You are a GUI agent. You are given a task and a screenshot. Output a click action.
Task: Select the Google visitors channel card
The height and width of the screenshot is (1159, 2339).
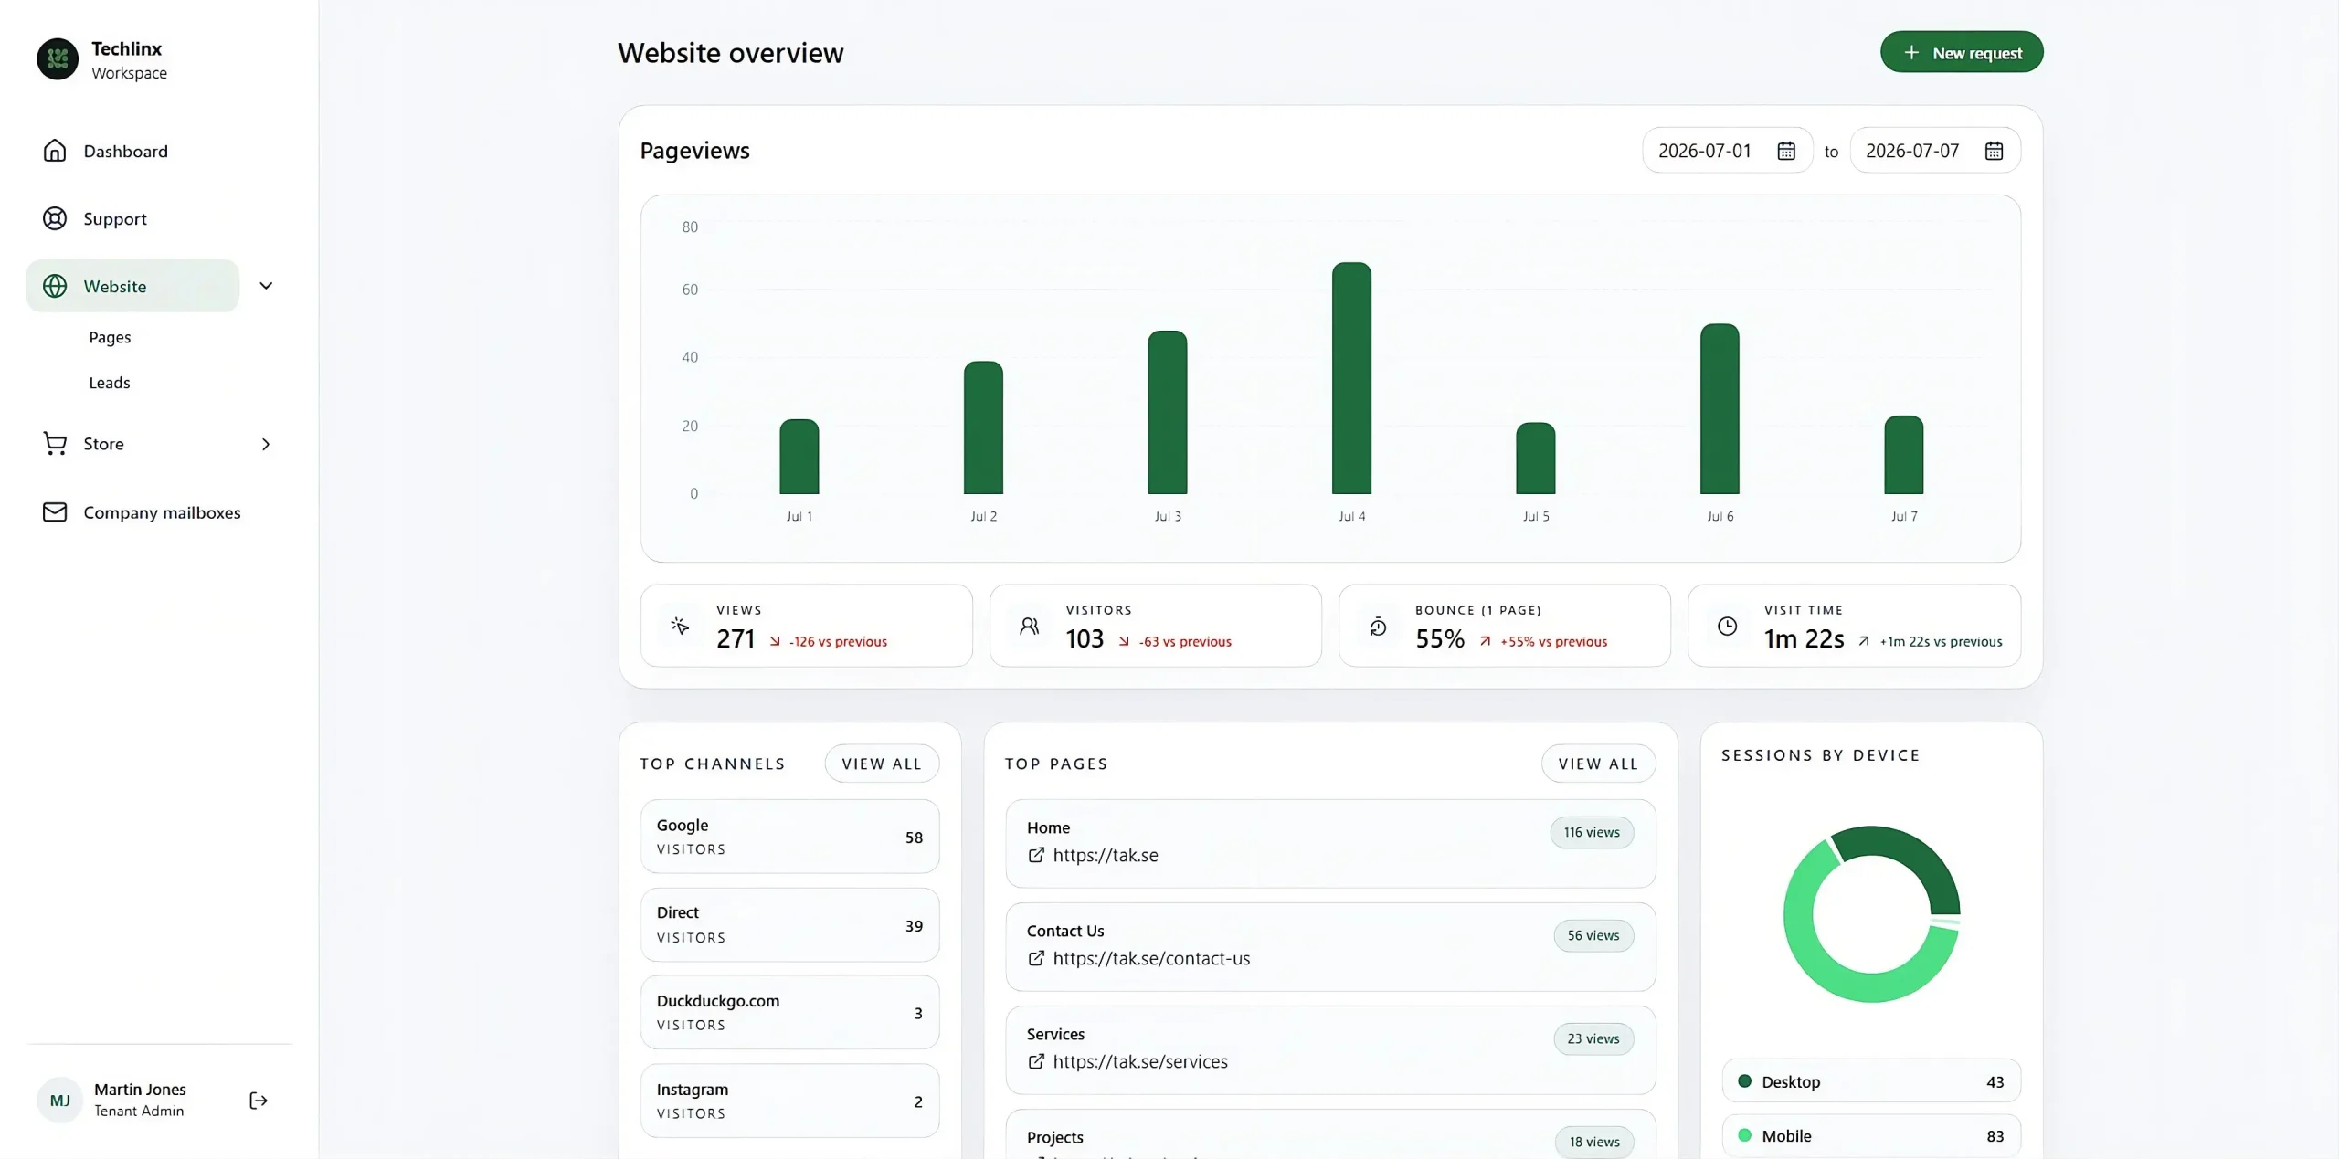(x=789, y=837)
